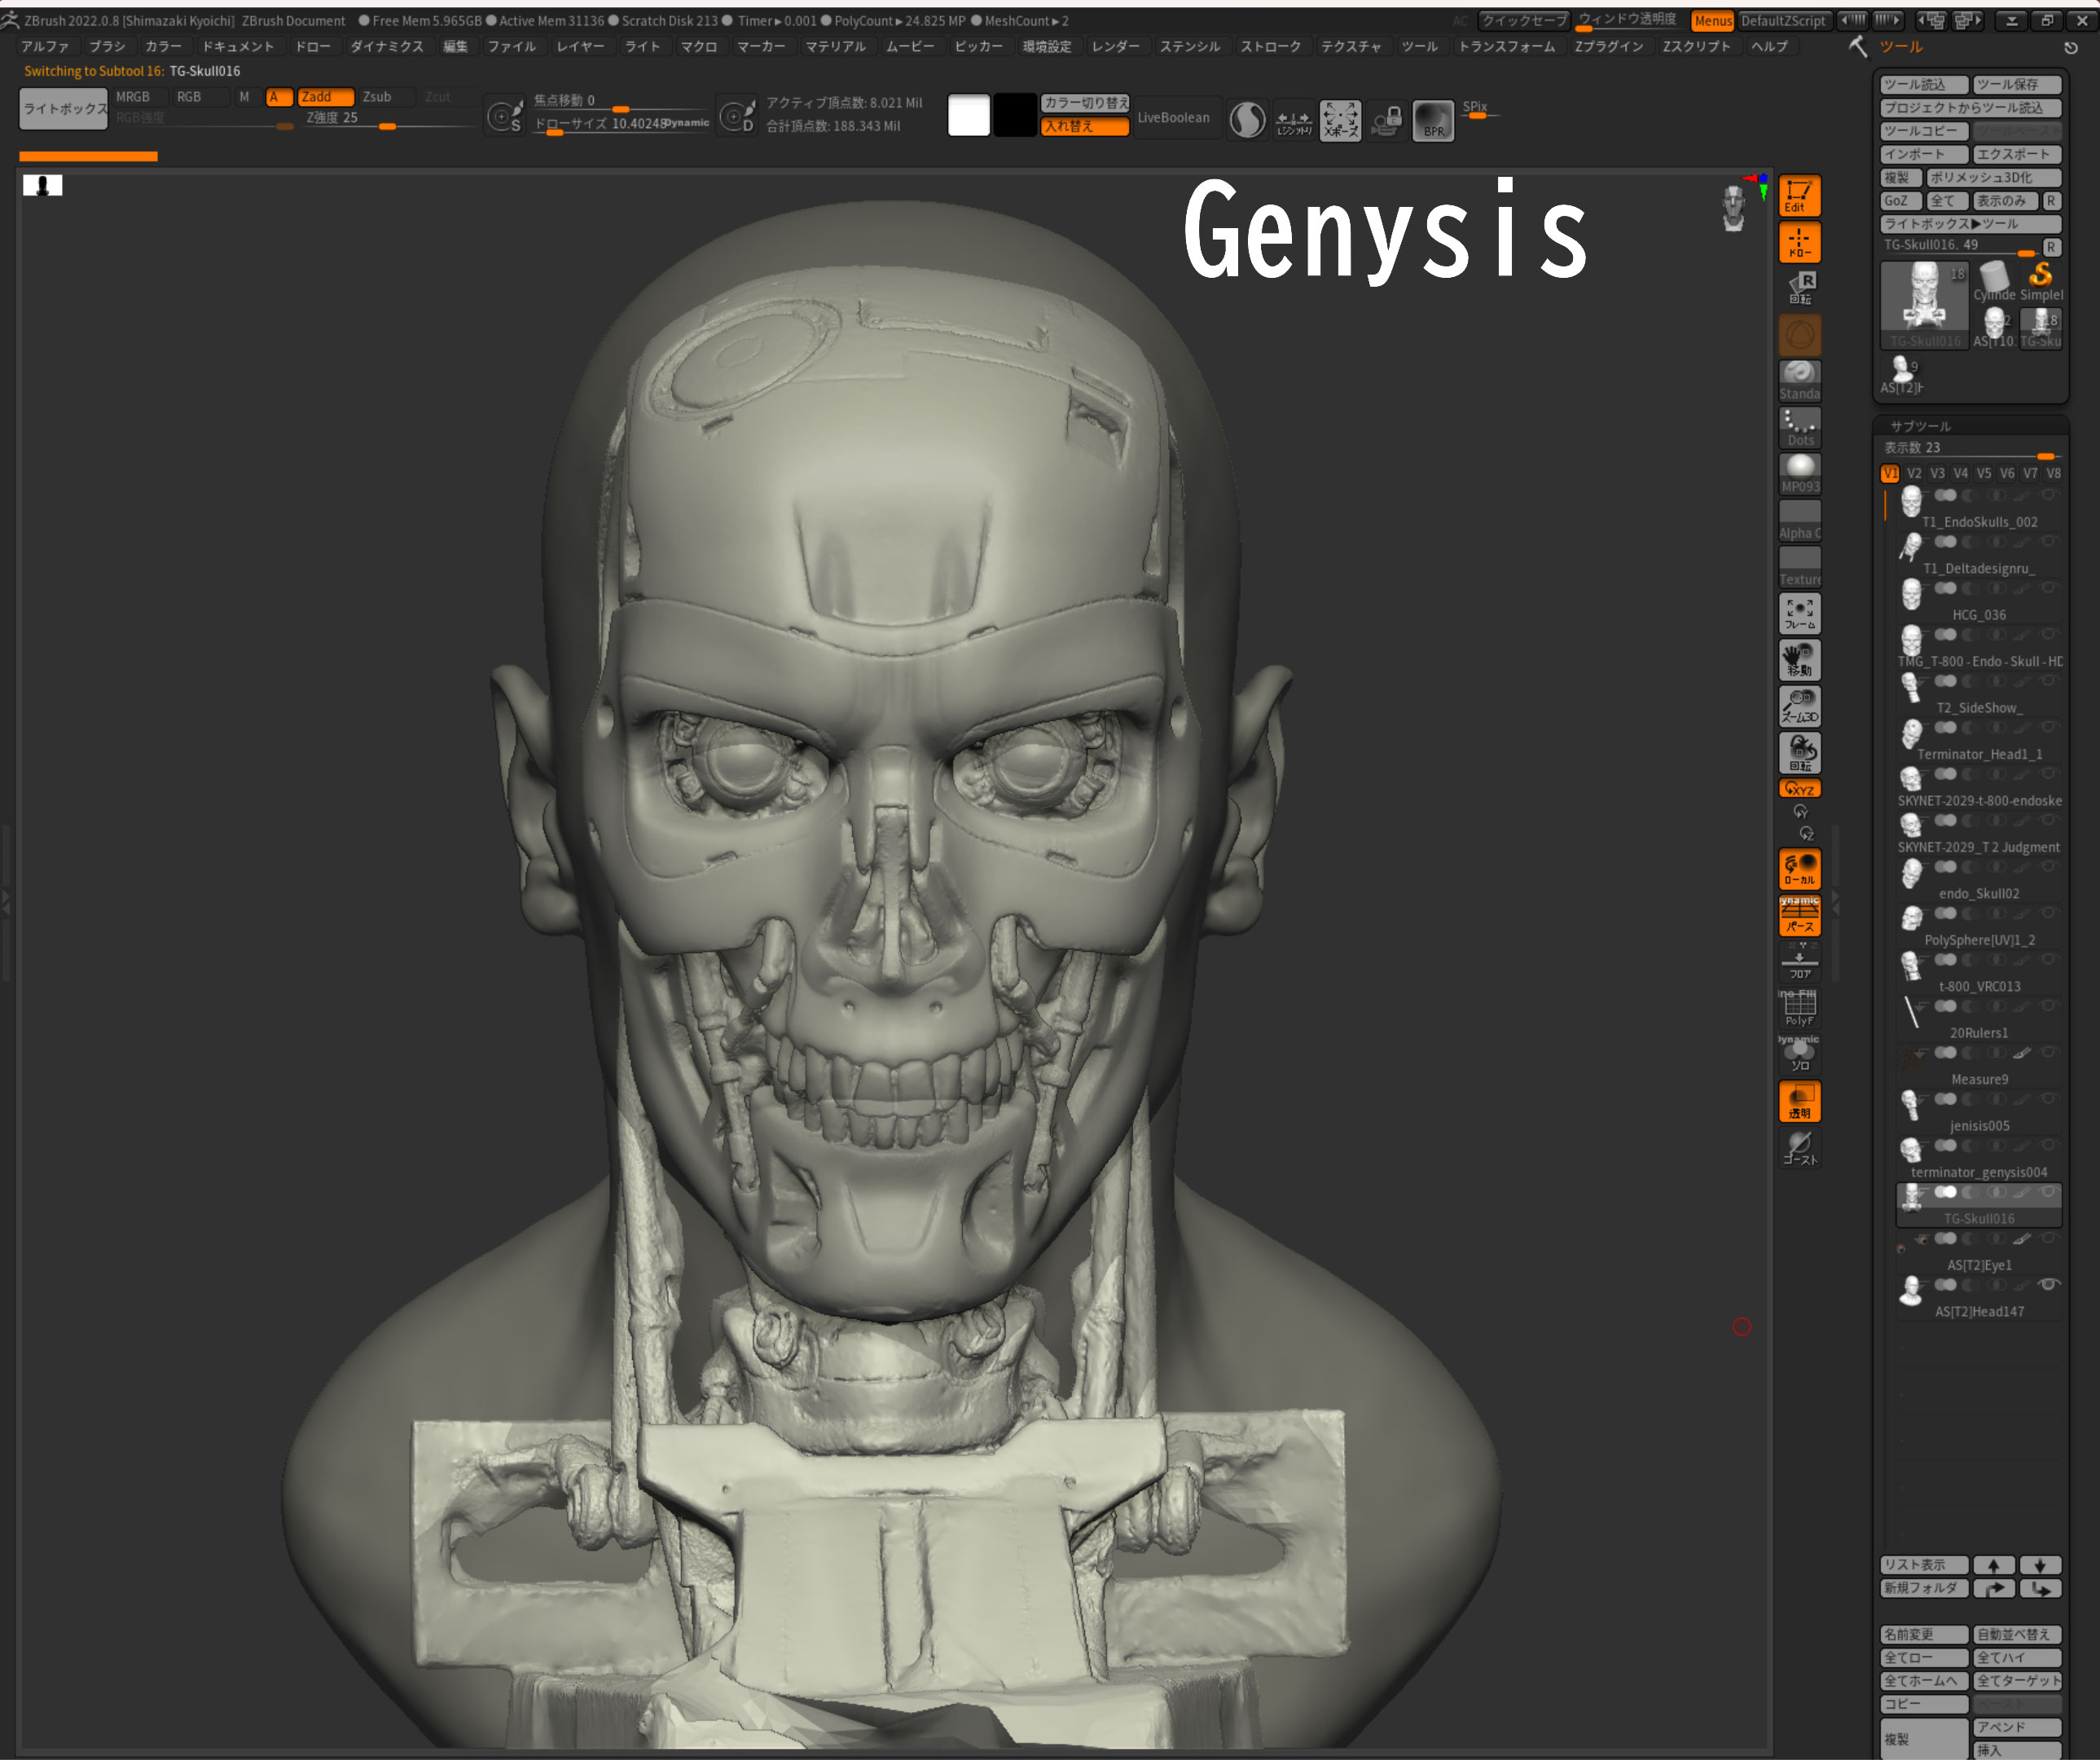
Task: Open the Brush (ブラシ) menu
Action: pos(107,47)
